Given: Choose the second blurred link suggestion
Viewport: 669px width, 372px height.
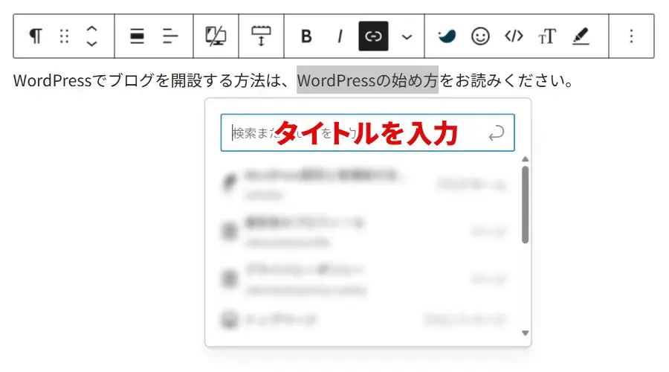Looking at the screenshot, I should click(363, 232).
